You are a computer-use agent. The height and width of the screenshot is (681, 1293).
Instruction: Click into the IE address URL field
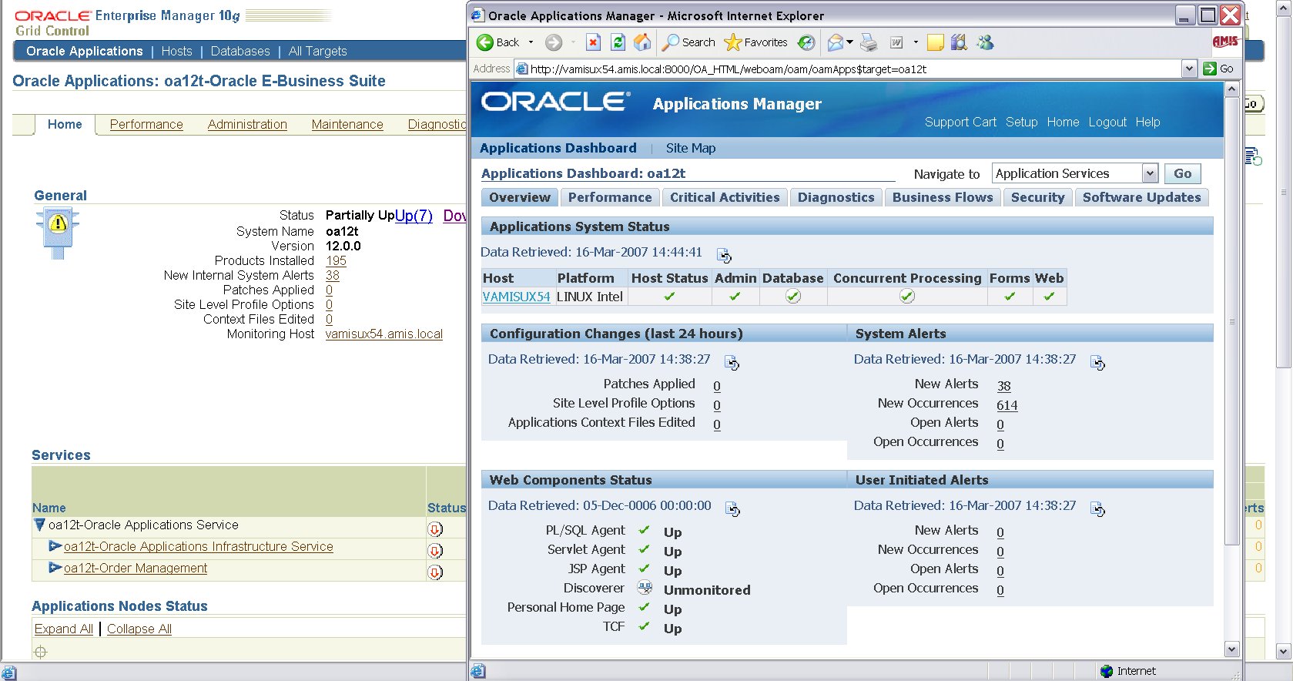(847, 69)
